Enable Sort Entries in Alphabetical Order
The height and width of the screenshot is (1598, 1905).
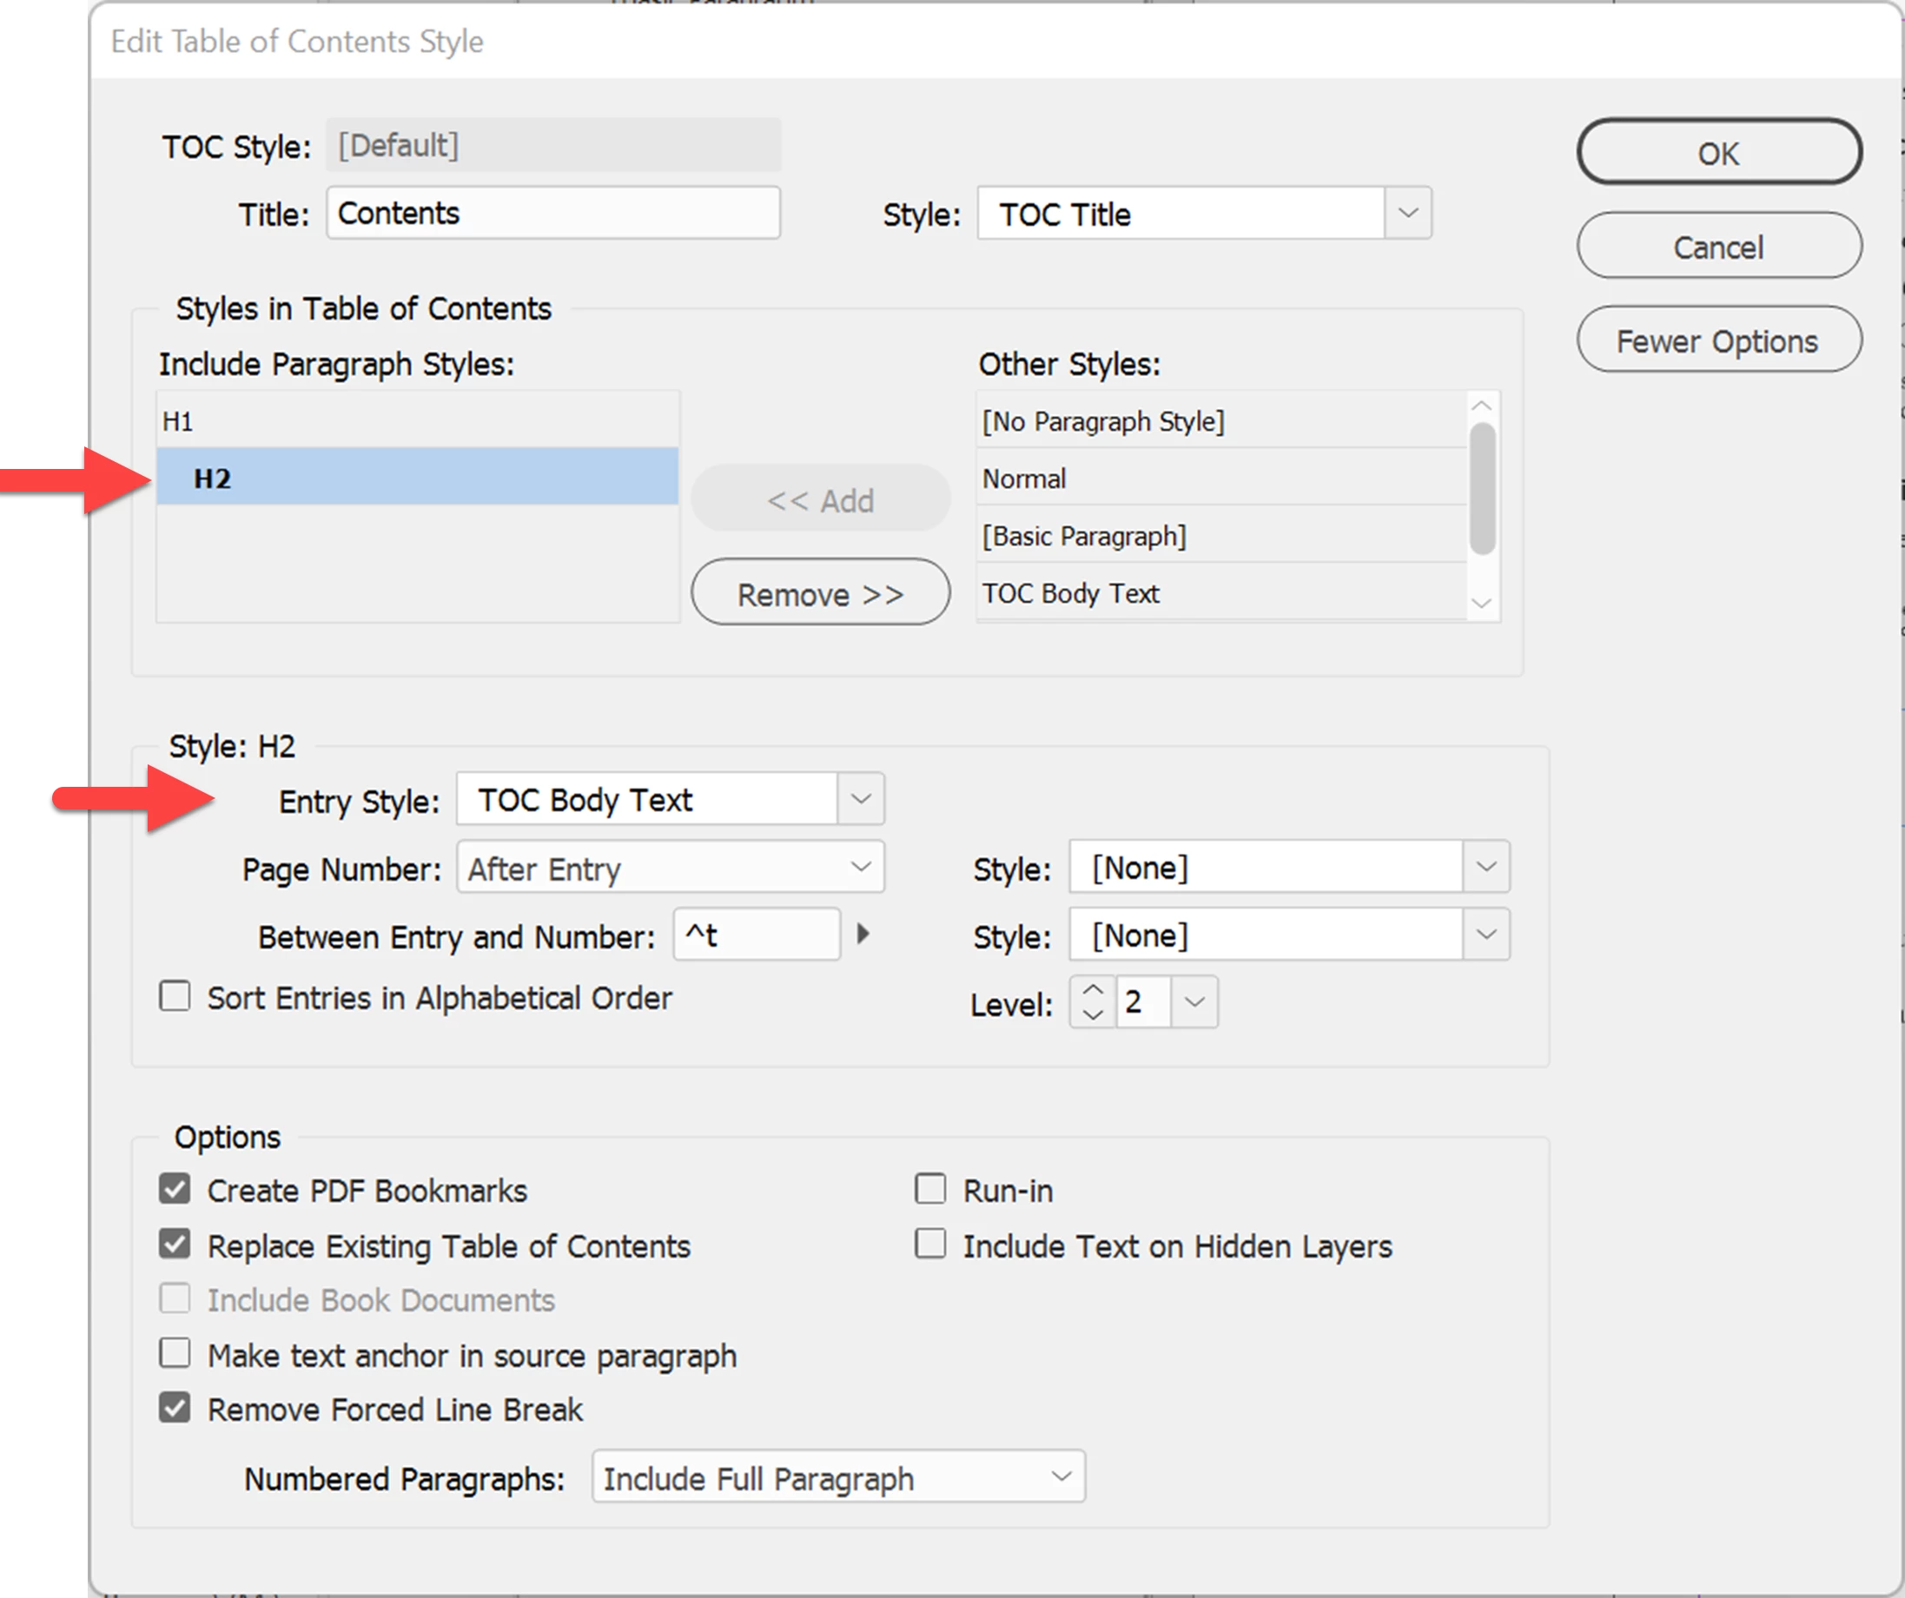175,996
